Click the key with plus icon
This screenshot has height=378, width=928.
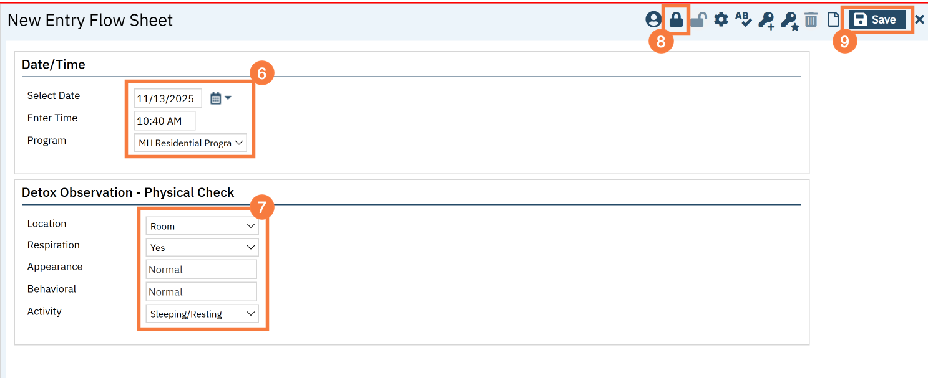pyautogui.click(x=766, y=21)
